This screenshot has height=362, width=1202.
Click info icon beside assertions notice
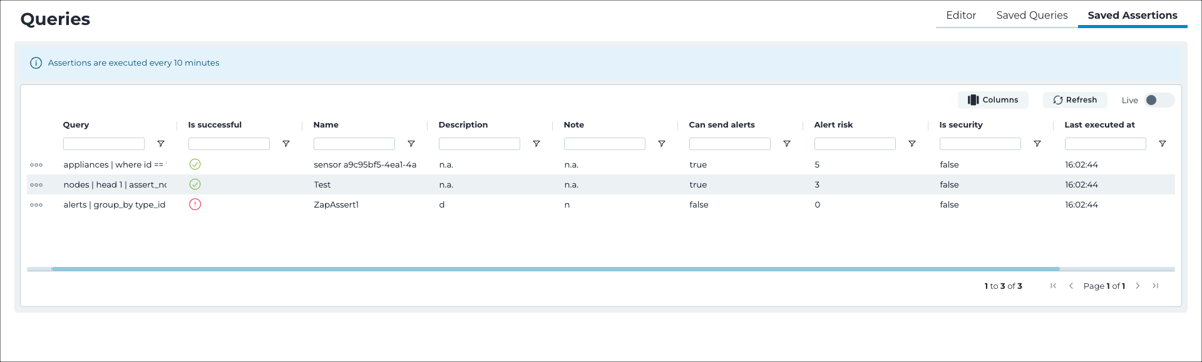pos(36,63)
